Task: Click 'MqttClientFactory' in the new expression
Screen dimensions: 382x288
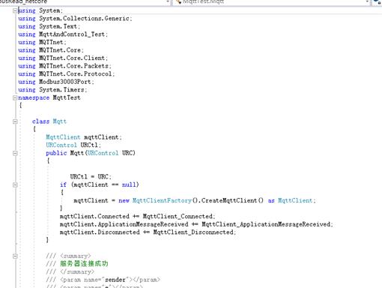Action: coord(162,200)
